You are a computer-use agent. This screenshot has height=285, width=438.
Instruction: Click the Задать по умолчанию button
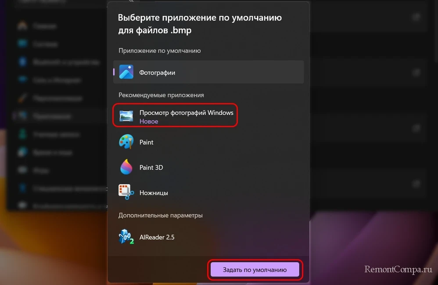pos(255,270)
